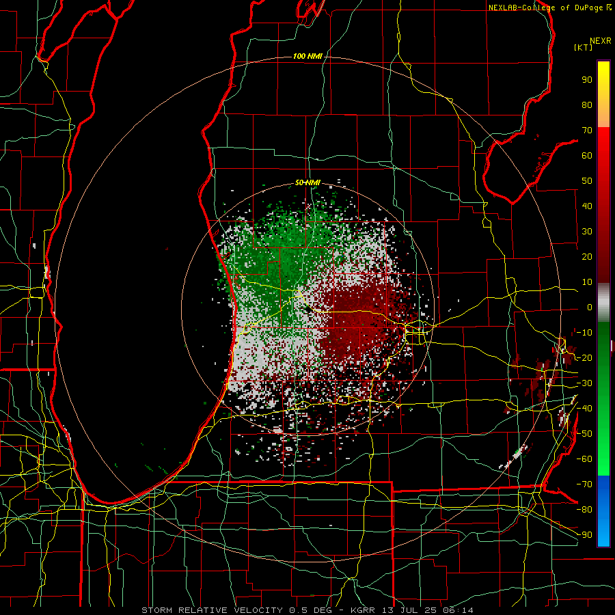
Task: Click the -40 value on velocity scale
Action: [x=584, y=409]
